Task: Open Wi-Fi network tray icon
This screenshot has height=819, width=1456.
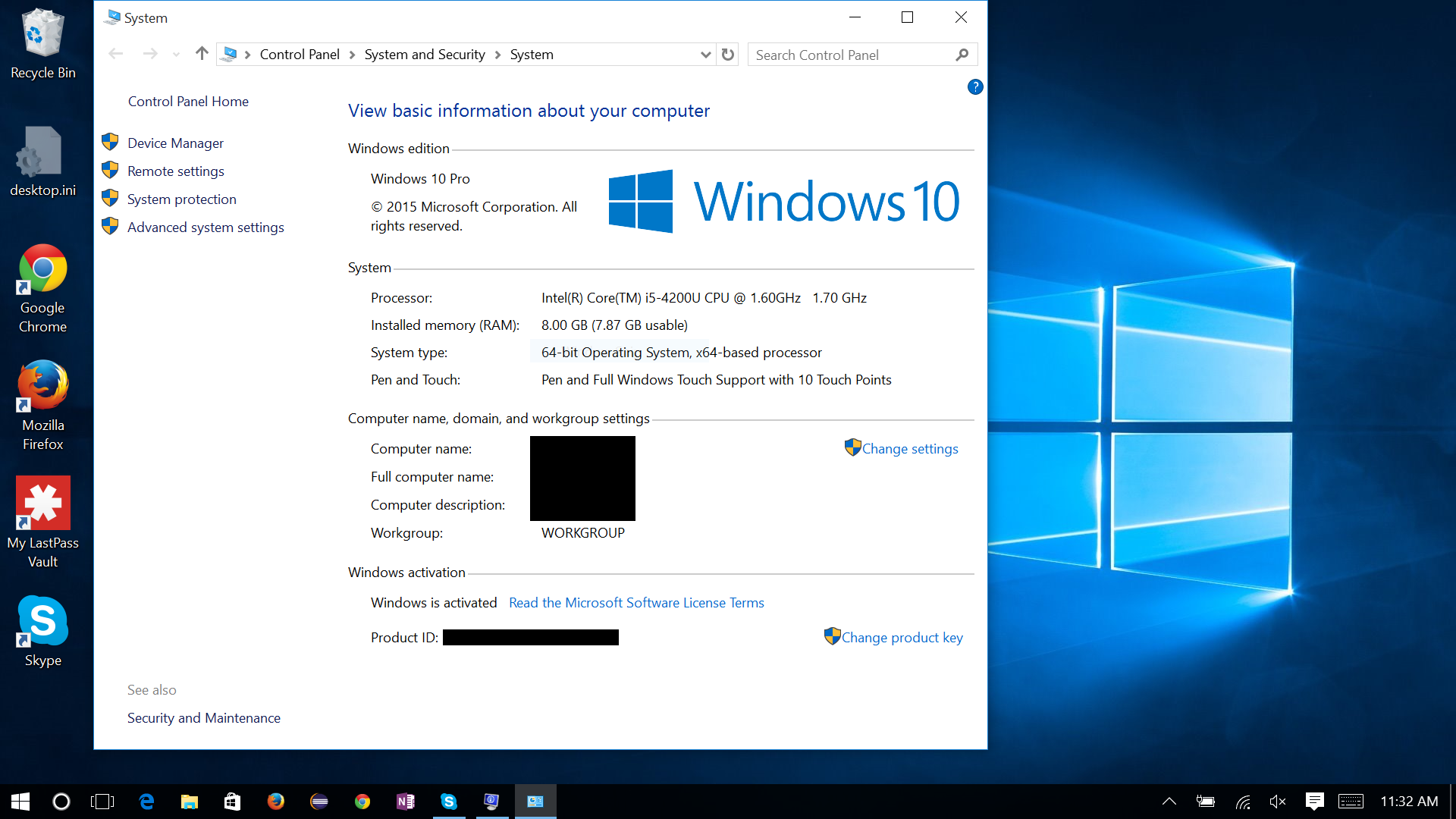Action: point(1242,802)
